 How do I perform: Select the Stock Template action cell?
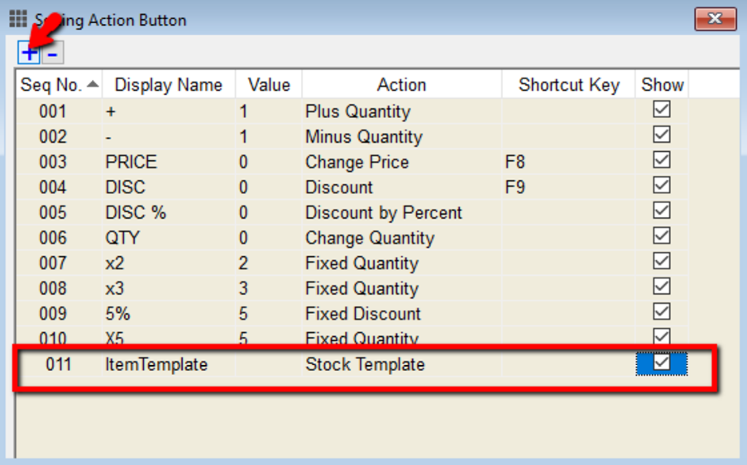pos(365,364)
